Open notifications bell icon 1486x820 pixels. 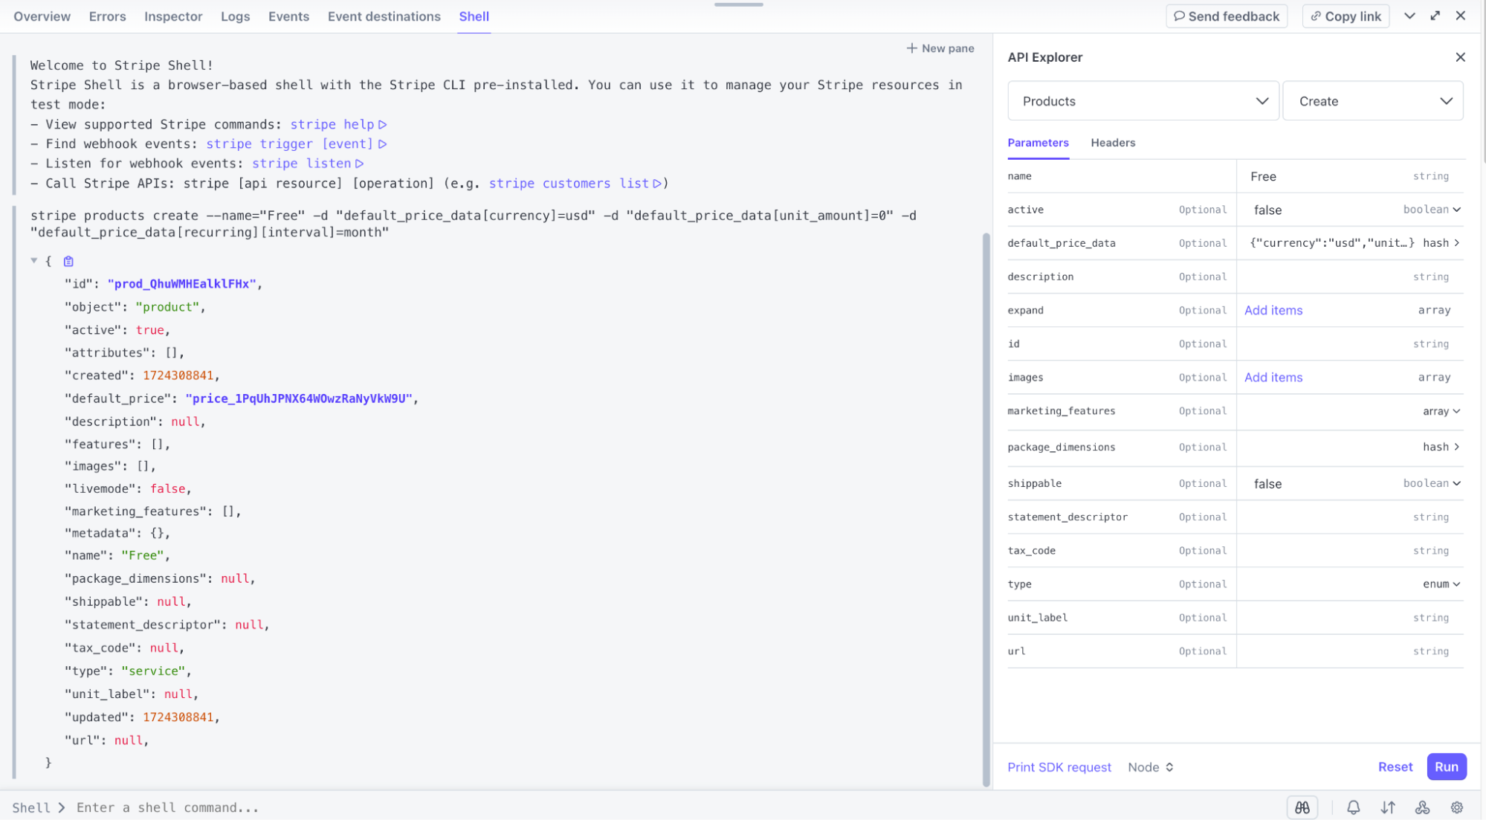1353,807
